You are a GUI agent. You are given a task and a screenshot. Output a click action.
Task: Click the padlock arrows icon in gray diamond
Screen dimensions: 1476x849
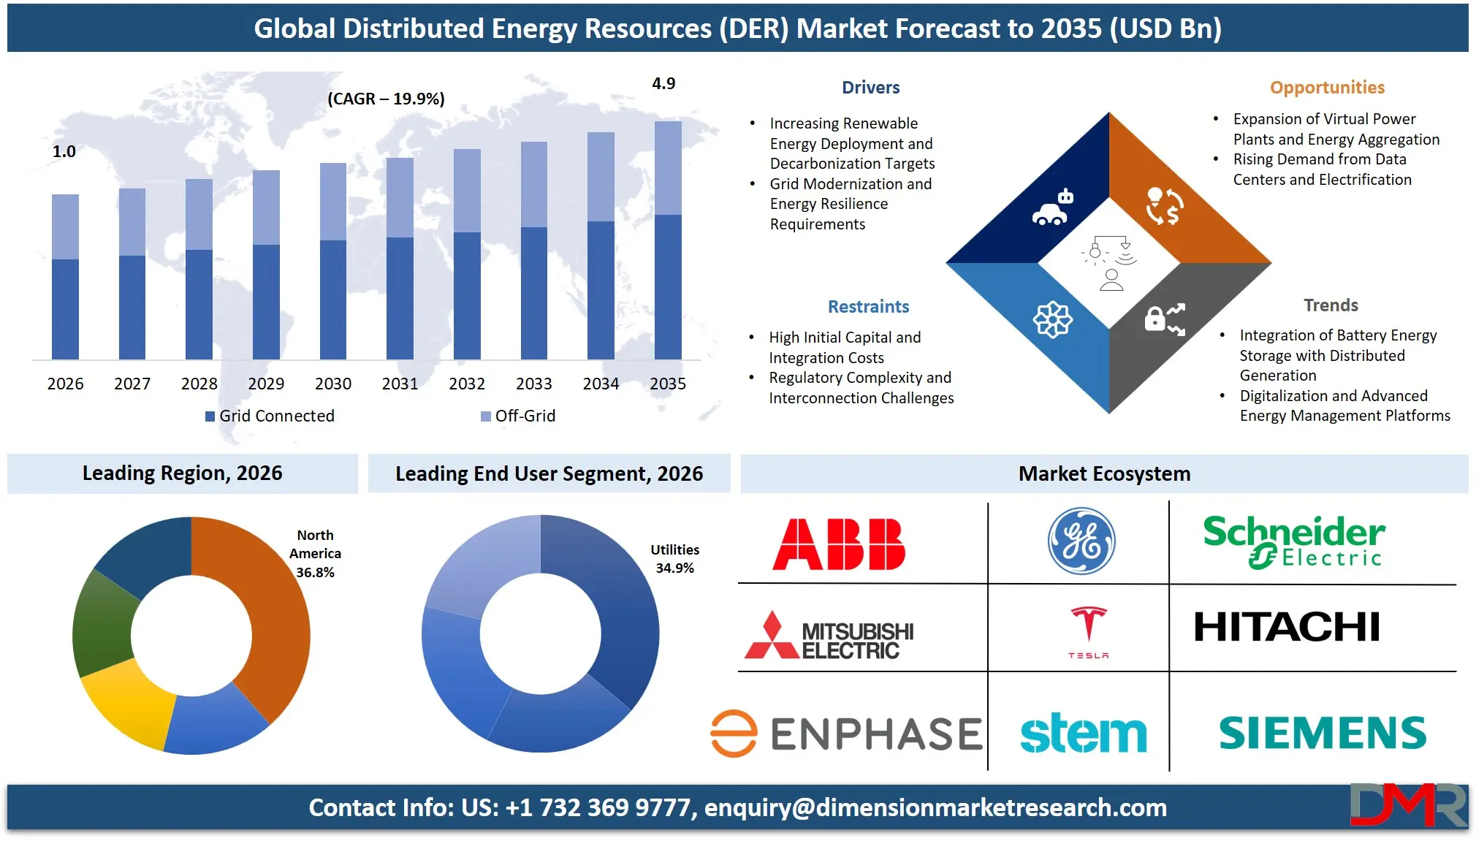point(1165,319)
